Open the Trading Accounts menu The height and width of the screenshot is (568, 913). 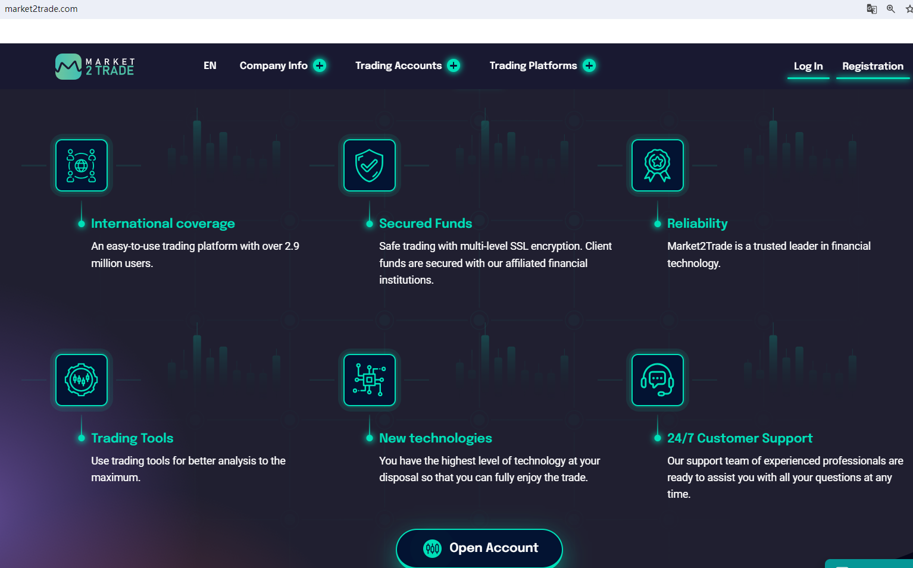point(399,65)
